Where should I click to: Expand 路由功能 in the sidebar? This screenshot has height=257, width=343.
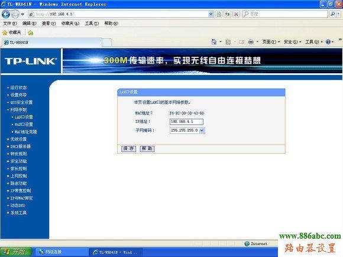tap(18, 184)
